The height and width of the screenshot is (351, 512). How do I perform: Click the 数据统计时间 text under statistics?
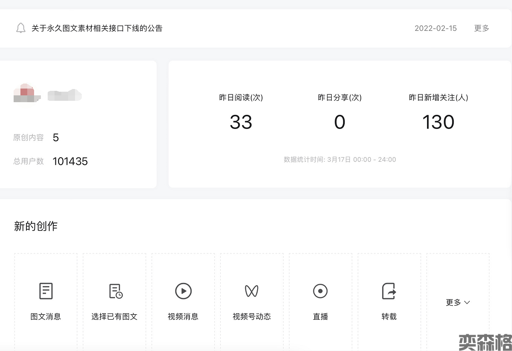pyautogui.click(x=339, y=159)
